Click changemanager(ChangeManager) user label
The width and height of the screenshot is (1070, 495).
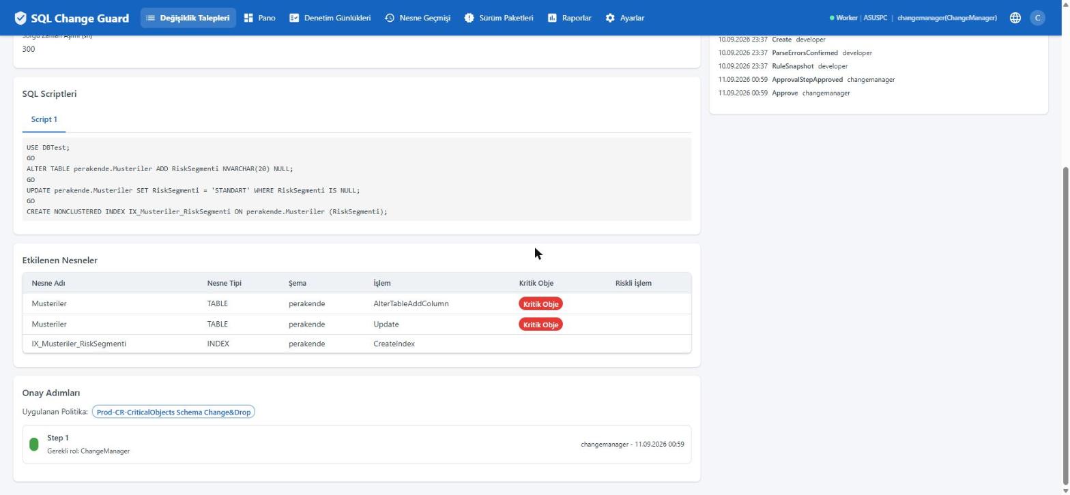tap(946, 18)
